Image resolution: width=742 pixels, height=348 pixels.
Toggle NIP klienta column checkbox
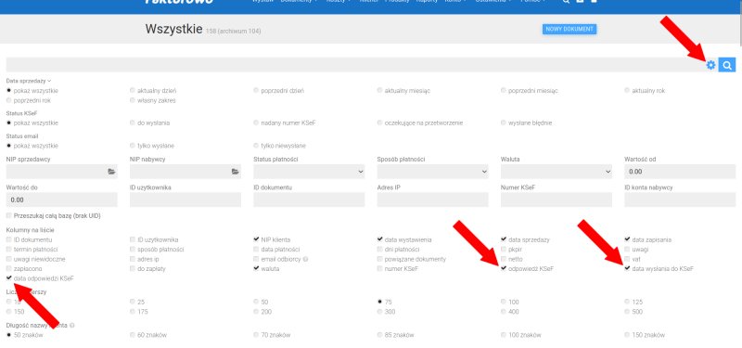(257, 239)
